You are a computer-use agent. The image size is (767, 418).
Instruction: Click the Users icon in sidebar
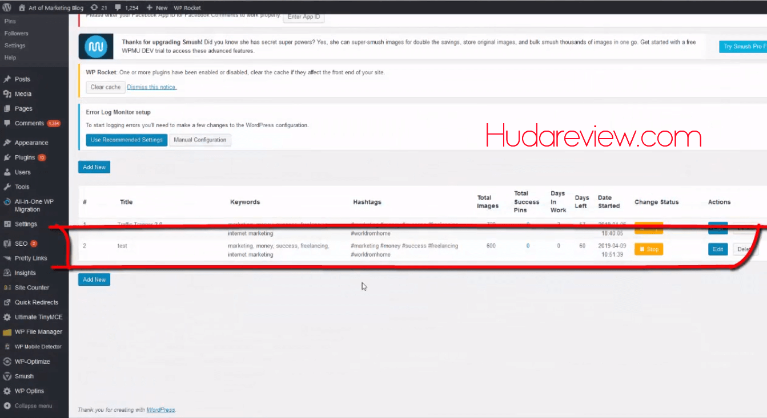pyautogui.click(x=7, y=172)
